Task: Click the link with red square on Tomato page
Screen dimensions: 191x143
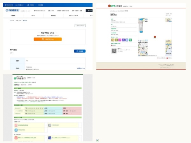Action: tap(113, 45)
